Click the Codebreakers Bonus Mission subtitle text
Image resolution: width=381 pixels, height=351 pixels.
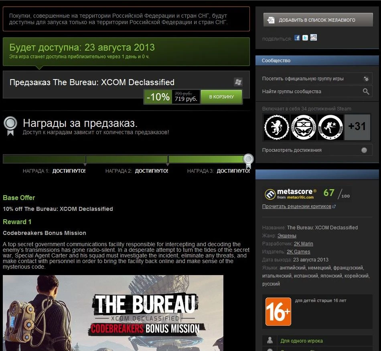click(45, 233)
